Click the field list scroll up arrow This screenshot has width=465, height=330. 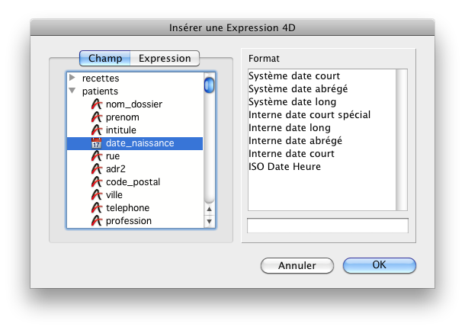pyautogui.click(x=209, y=209)
